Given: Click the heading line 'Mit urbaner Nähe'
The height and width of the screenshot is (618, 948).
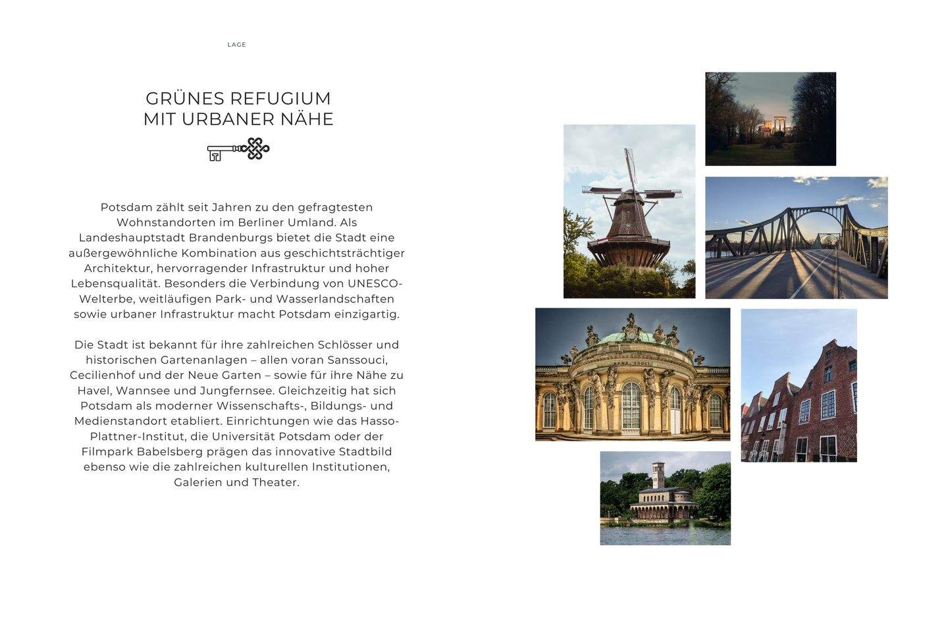Looking at the screenshot, I should [238, 119].
